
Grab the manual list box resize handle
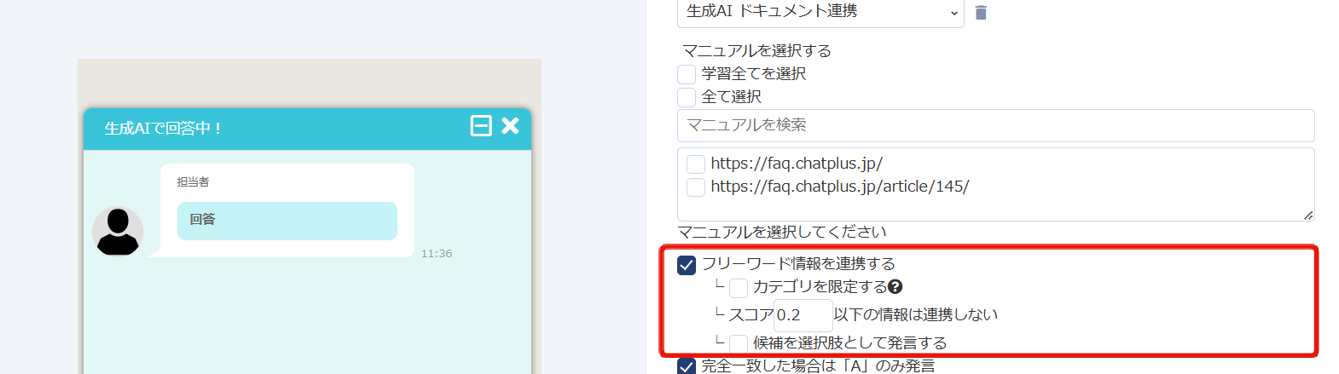click(x=1308, y=215)
